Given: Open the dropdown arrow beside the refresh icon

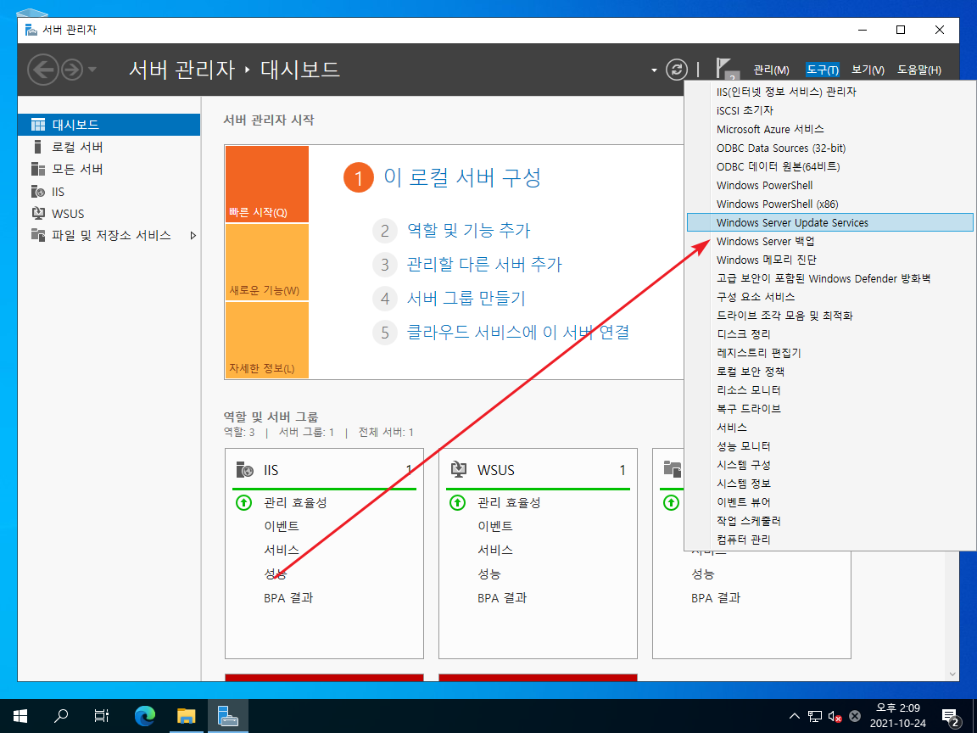Looking at the screenshot, I should 654,70.
